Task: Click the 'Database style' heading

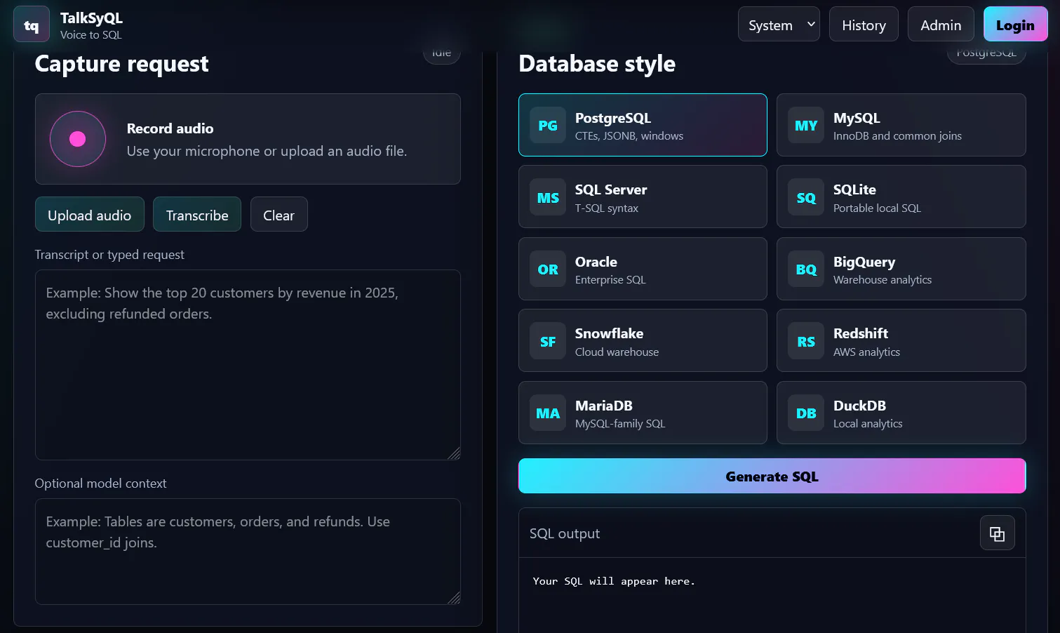Action: click(597, 64)
